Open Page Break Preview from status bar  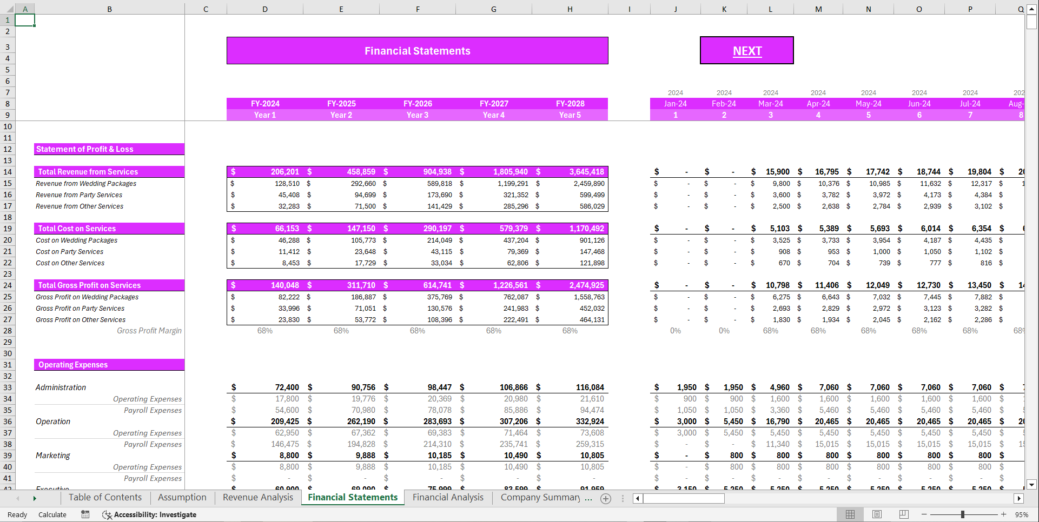pos(903,514)
